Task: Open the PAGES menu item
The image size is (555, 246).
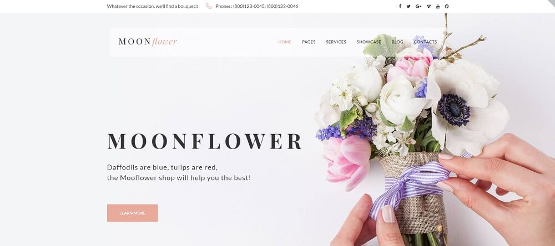Action: pos(309,42)
